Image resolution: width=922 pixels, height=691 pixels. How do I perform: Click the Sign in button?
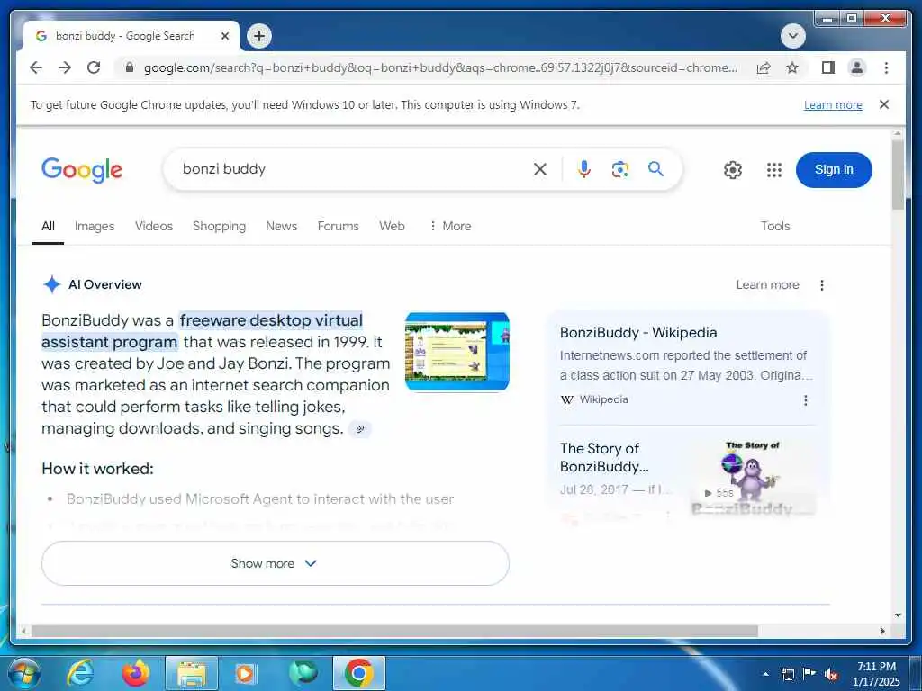click(833, 170)
